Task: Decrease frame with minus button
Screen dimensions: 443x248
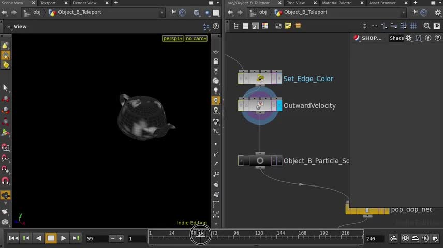Action: tap(112, 239)
